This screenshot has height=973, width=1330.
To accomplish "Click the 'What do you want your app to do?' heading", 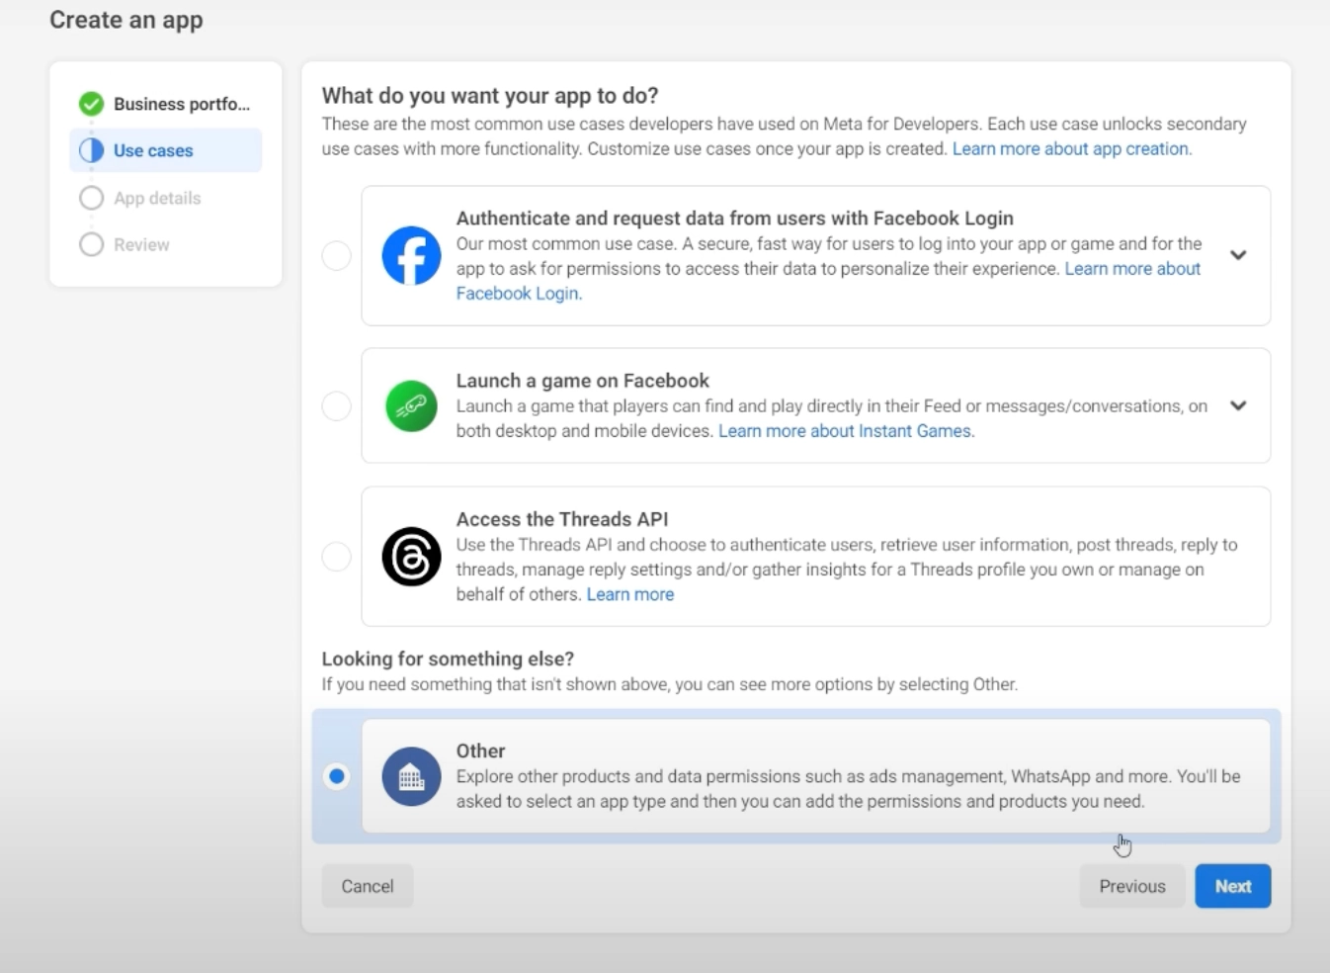I will [x=490, y=96].
